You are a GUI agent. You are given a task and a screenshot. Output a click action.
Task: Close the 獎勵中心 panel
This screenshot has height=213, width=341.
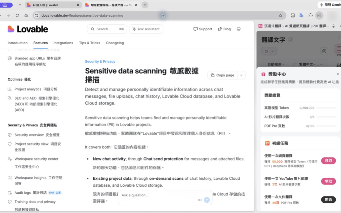pyautogui.click(x=338, y=74)
